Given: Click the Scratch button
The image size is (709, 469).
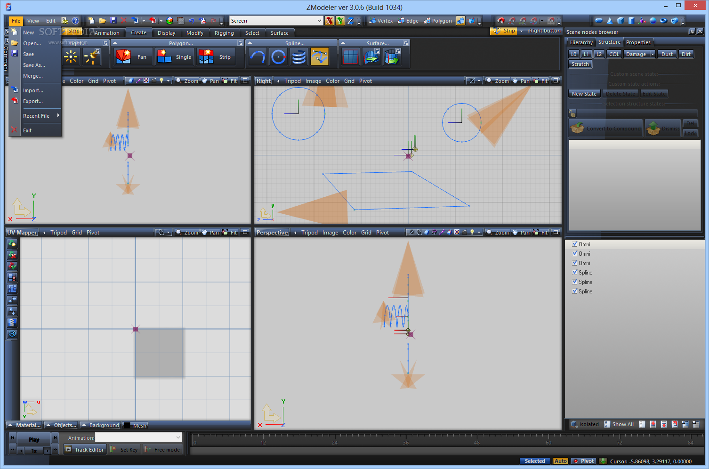Looking at the screenshot, I should click(x=580, y=64).
